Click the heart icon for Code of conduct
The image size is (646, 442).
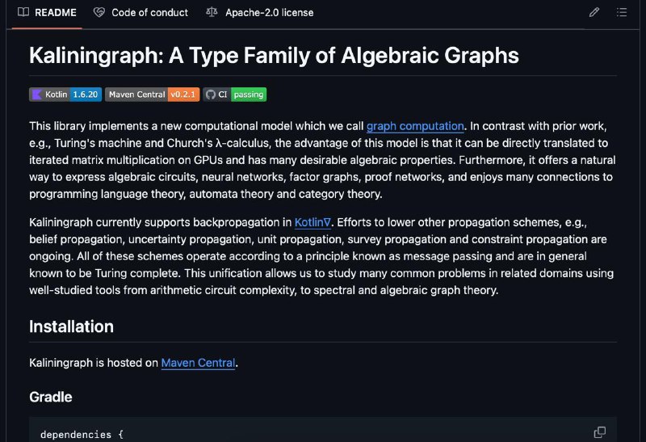tap(99, 12)
